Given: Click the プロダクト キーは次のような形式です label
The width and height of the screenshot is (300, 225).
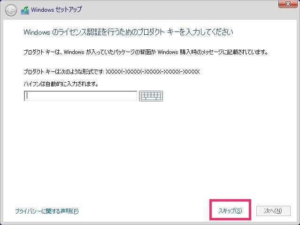Looking at the screenshot, I should coord(64,72).
